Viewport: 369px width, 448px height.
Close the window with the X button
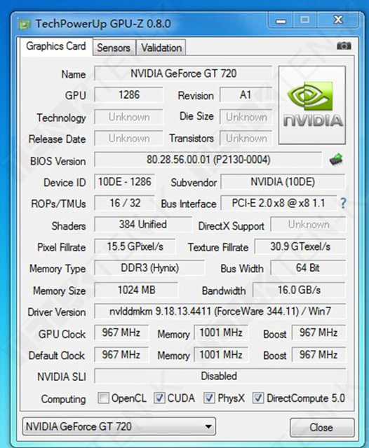click(338, 20)
